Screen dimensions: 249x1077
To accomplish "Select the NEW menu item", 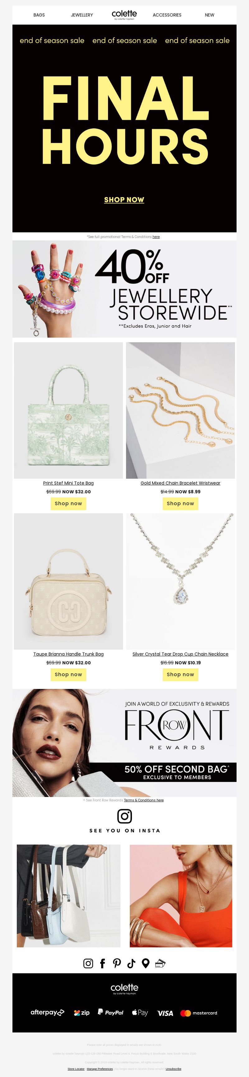I will pyautogui.click(x=210, y=15).
